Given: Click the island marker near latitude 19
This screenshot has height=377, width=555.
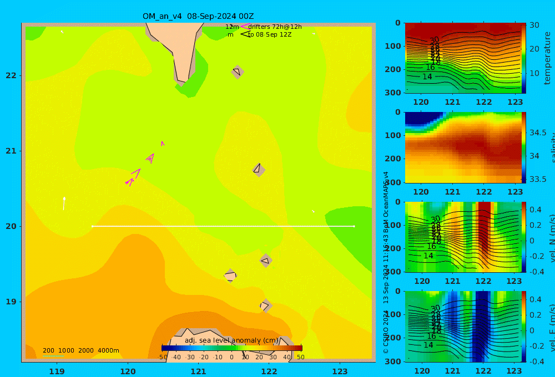Looking at the screenshot, I should coord(265,305).
